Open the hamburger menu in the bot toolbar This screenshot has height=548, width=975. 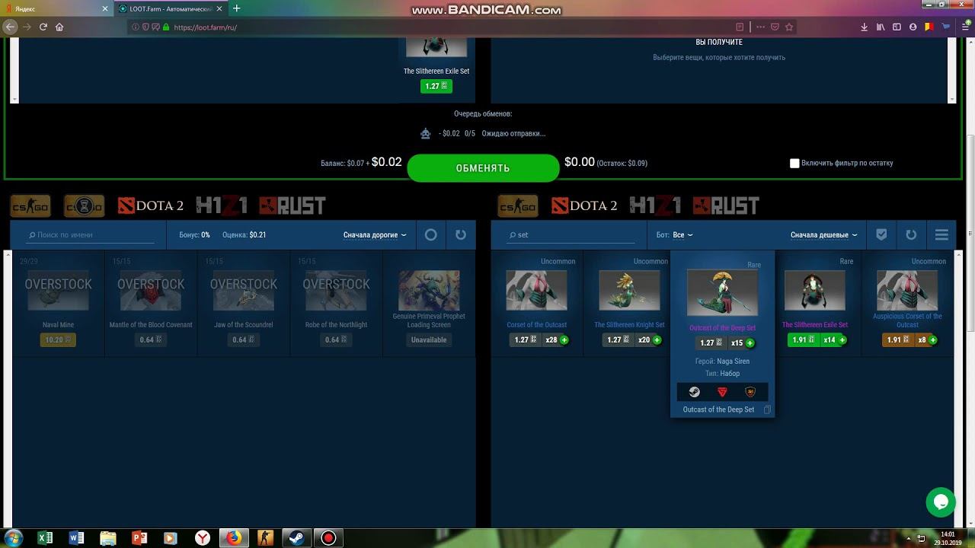point(941,235)
